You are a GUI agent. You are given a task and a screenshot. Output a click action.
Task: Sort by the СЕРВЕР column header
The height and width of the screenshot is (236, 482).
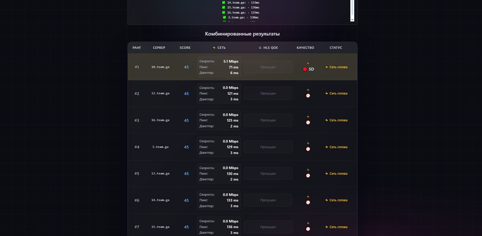159,48
